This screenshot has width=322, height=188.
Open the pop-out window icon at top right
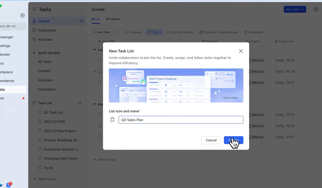[315, 10]
